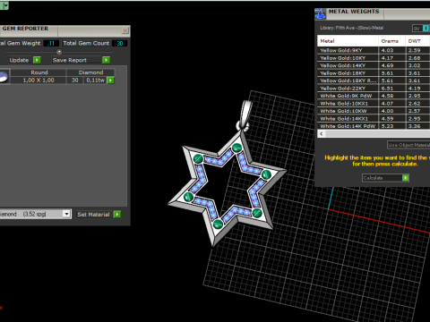The width and height of the screenshot is (430, 322).
Task: Select the top green gemstone on the star
Action: pos(236,148)
